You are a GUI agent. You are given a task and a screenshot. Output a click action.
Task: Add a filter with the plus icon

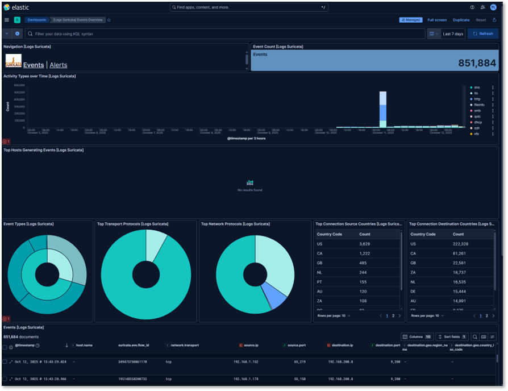18,34
